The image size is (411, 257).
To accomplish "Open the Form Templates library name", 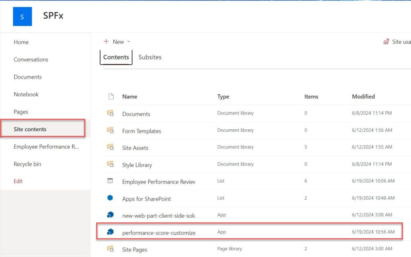I will (142, 131).
